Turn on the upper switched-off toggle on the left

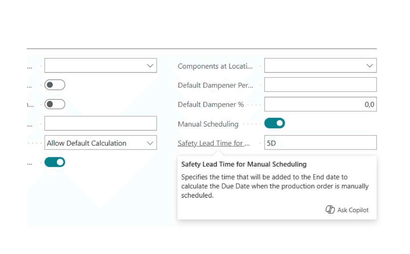click(55, 85)
